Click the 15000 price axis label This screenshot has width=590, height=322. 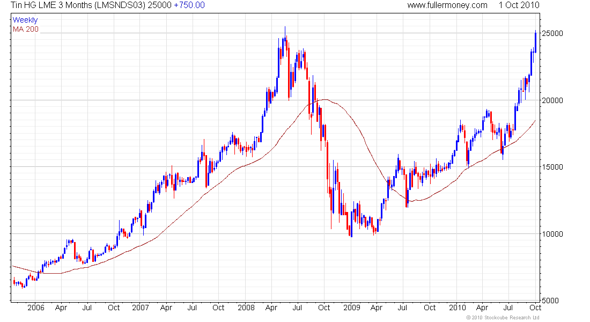pos(552,167)
